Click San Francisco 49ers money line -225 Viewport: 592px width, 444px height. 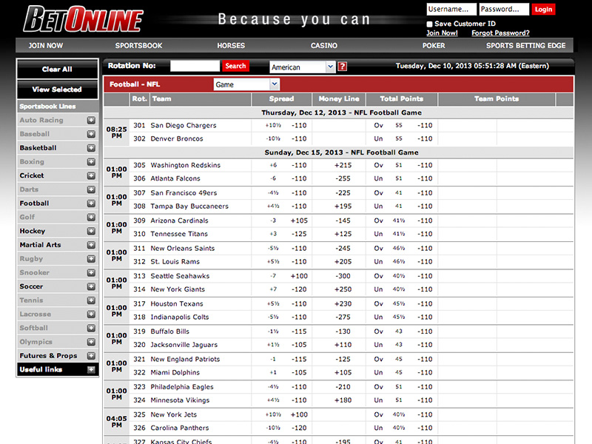[x=343, y=193]
